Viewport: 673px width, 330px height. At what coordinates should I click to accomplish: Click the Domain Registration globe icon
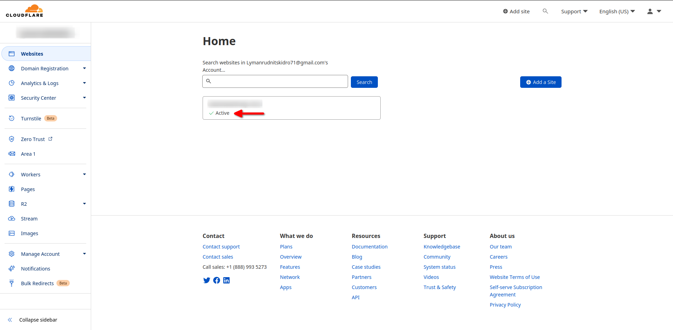12,69
